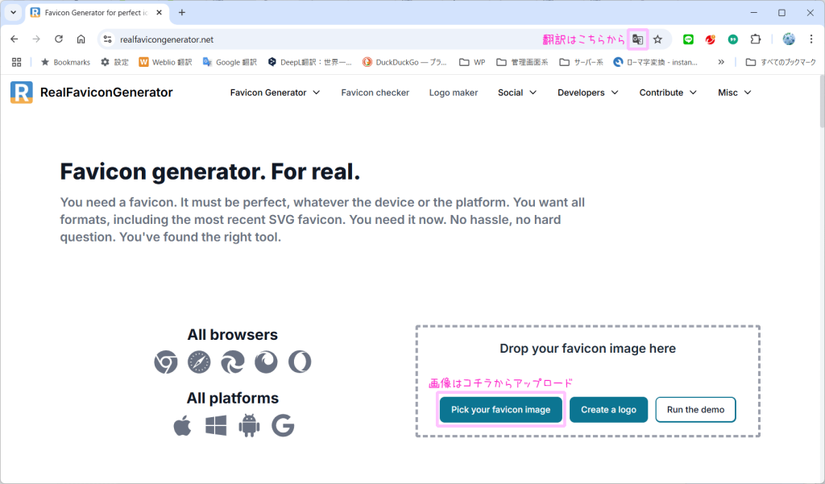Open the Chrome profile avatar
Screen dimensions: 825x484
(x=789, y=39)
